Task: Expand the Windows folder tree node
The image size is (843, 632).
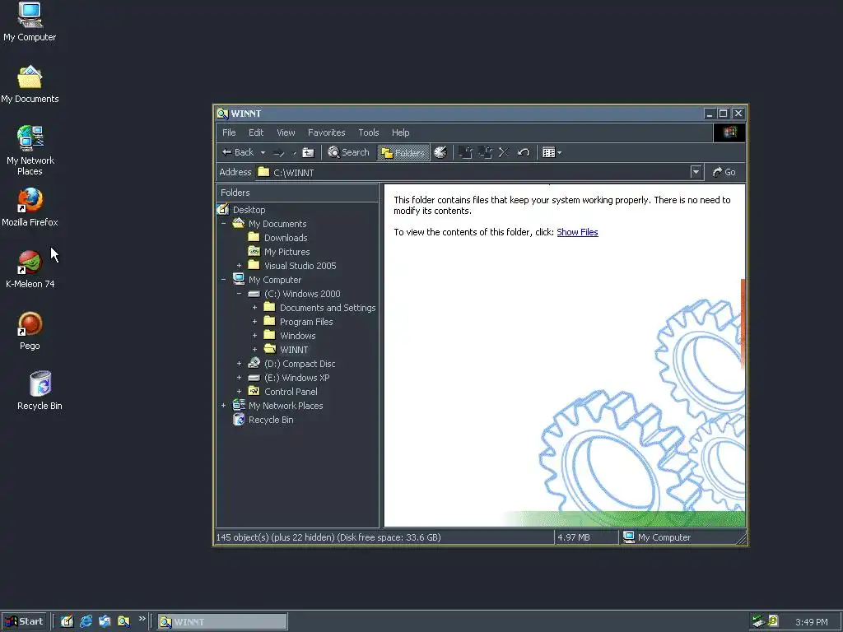Action: click(255, 336)
